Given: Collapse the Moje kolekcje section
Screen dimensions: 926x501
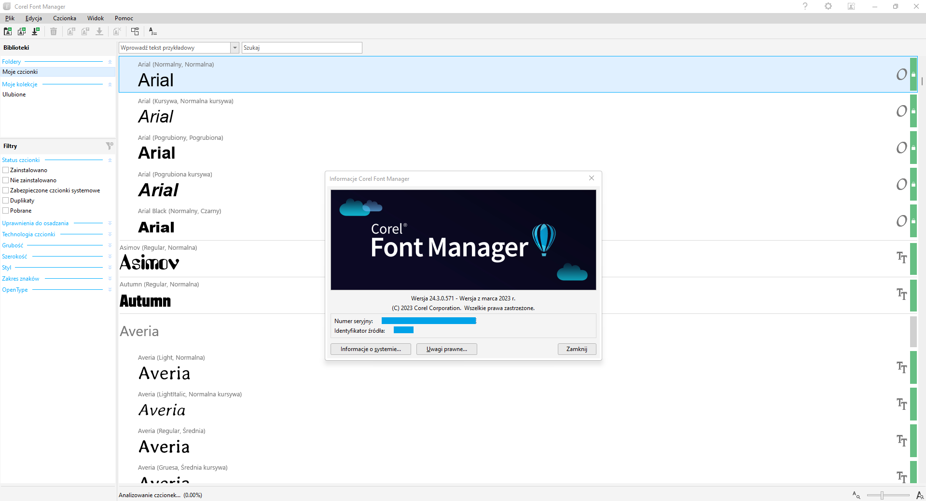Looking at the screenshot, I should click(x=110, y=84).
